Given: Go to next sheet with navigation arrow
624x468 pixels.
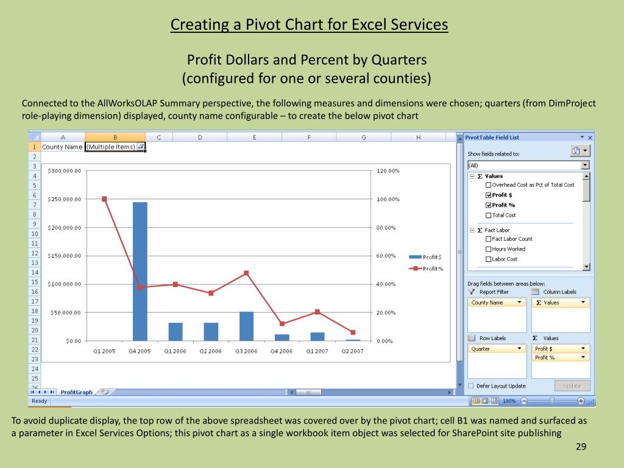Looking at the screenshot, I should [x=45, y=392].
